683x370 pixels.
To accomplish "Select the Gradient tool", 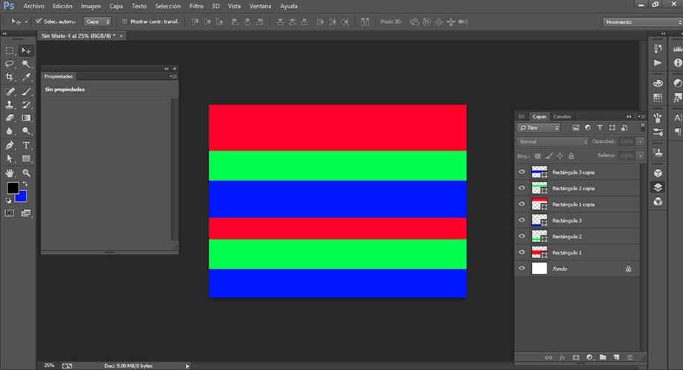I will pos(26,118).
